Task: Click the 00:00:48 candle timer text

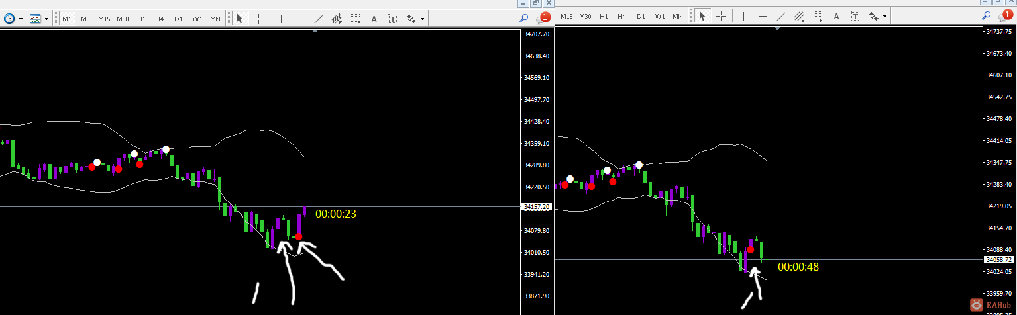Action: pos(798,267)
